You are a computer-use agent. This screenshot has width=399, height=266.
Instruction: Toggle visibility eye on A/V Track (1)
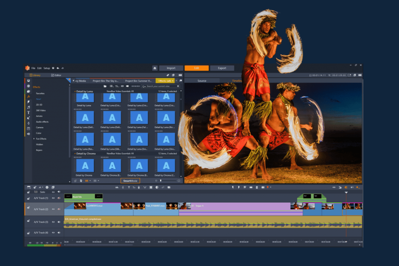pos(53,198)
